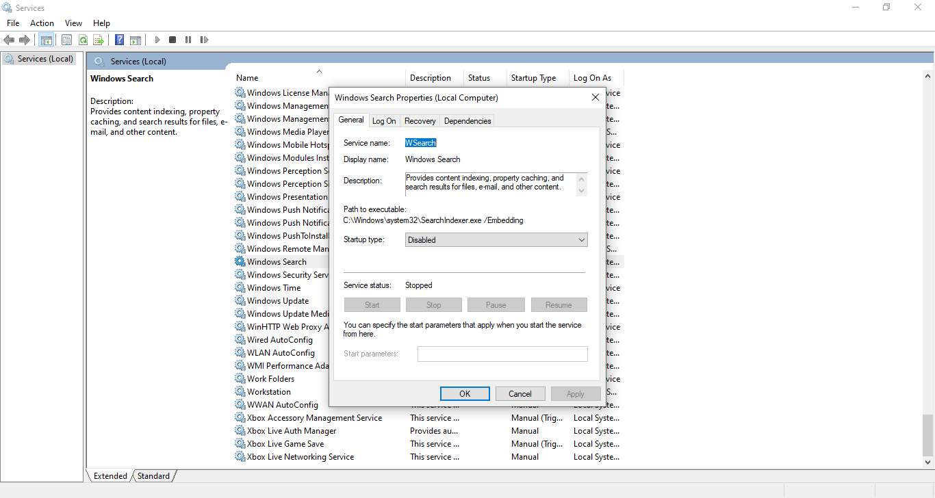Click Cancel in the properties dialog
Screen dimensions: 935x498
pos(520,393)
